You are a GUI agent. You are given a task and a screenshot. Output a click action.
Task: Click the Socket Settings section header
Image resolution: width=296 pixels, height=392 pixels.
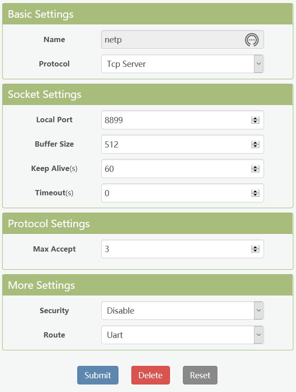tap(148, 94)
